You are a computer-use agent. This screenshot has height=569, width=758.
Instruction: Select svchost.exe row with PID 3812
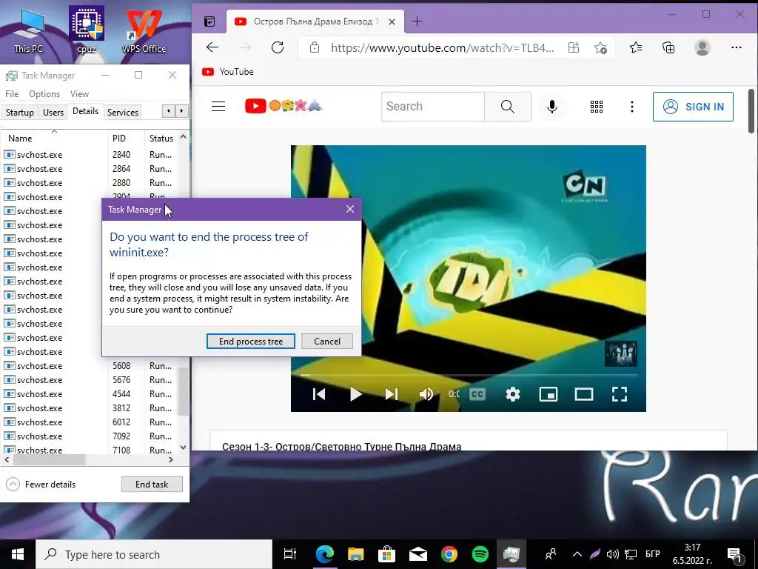(x=90, y=408)
